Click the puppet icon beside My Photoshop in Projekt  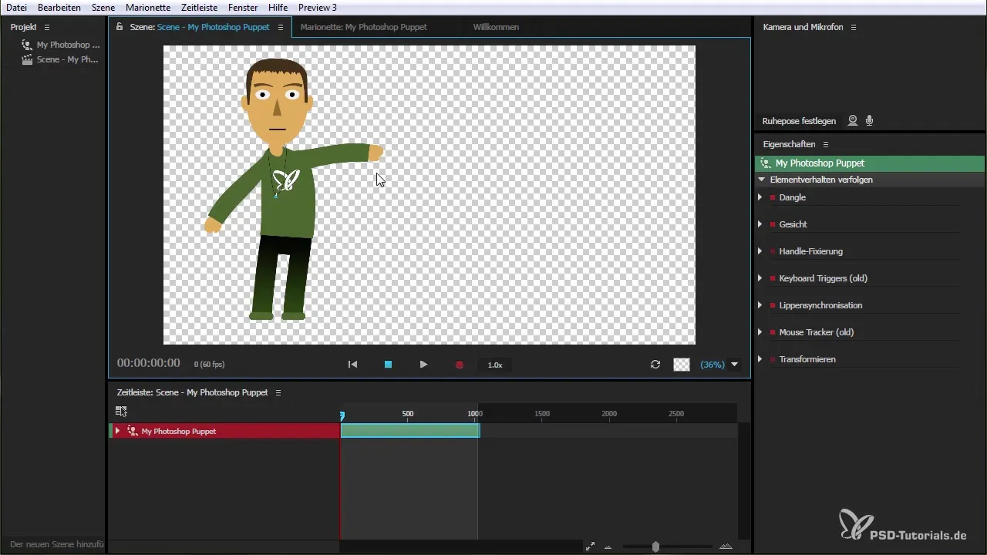pos(28,45)
